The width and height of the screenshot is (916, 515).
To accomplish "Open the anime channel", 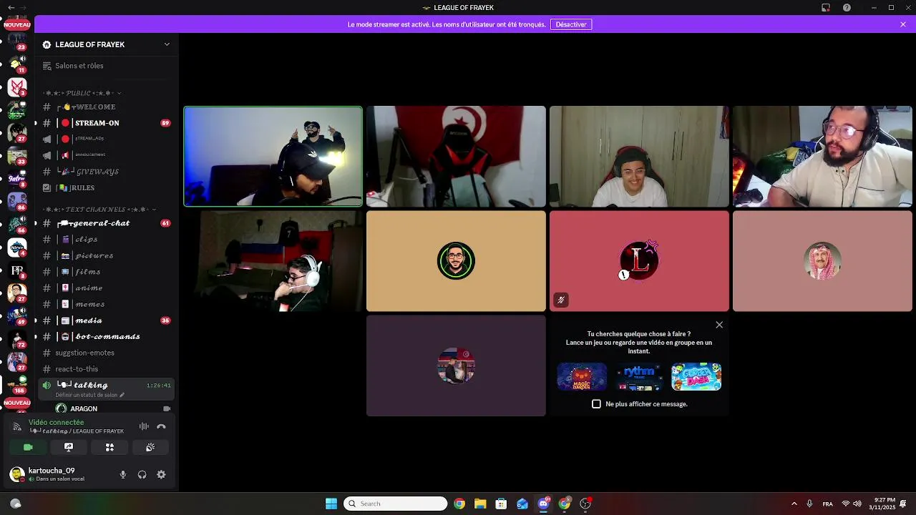I will (107, 288).
